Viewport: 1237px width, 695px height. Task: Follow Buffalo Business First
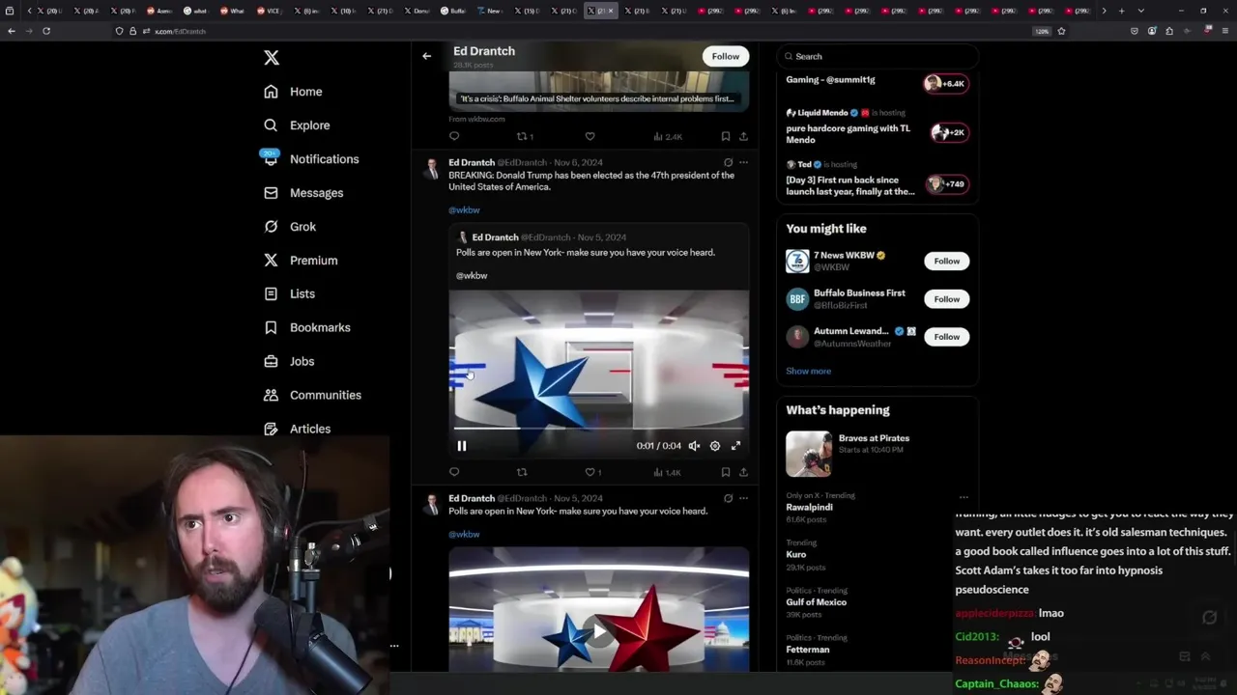tap(946, 299)
